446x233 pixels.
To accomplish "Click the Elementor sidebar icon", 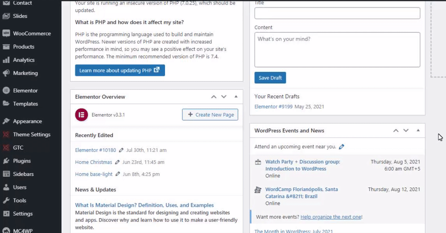I will point(6,90).
